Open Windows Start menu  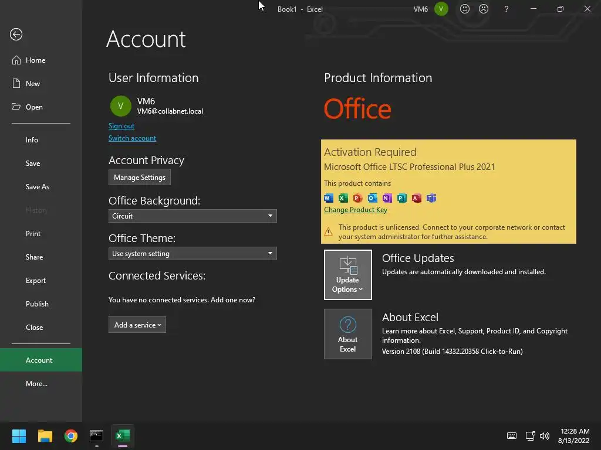19,436
